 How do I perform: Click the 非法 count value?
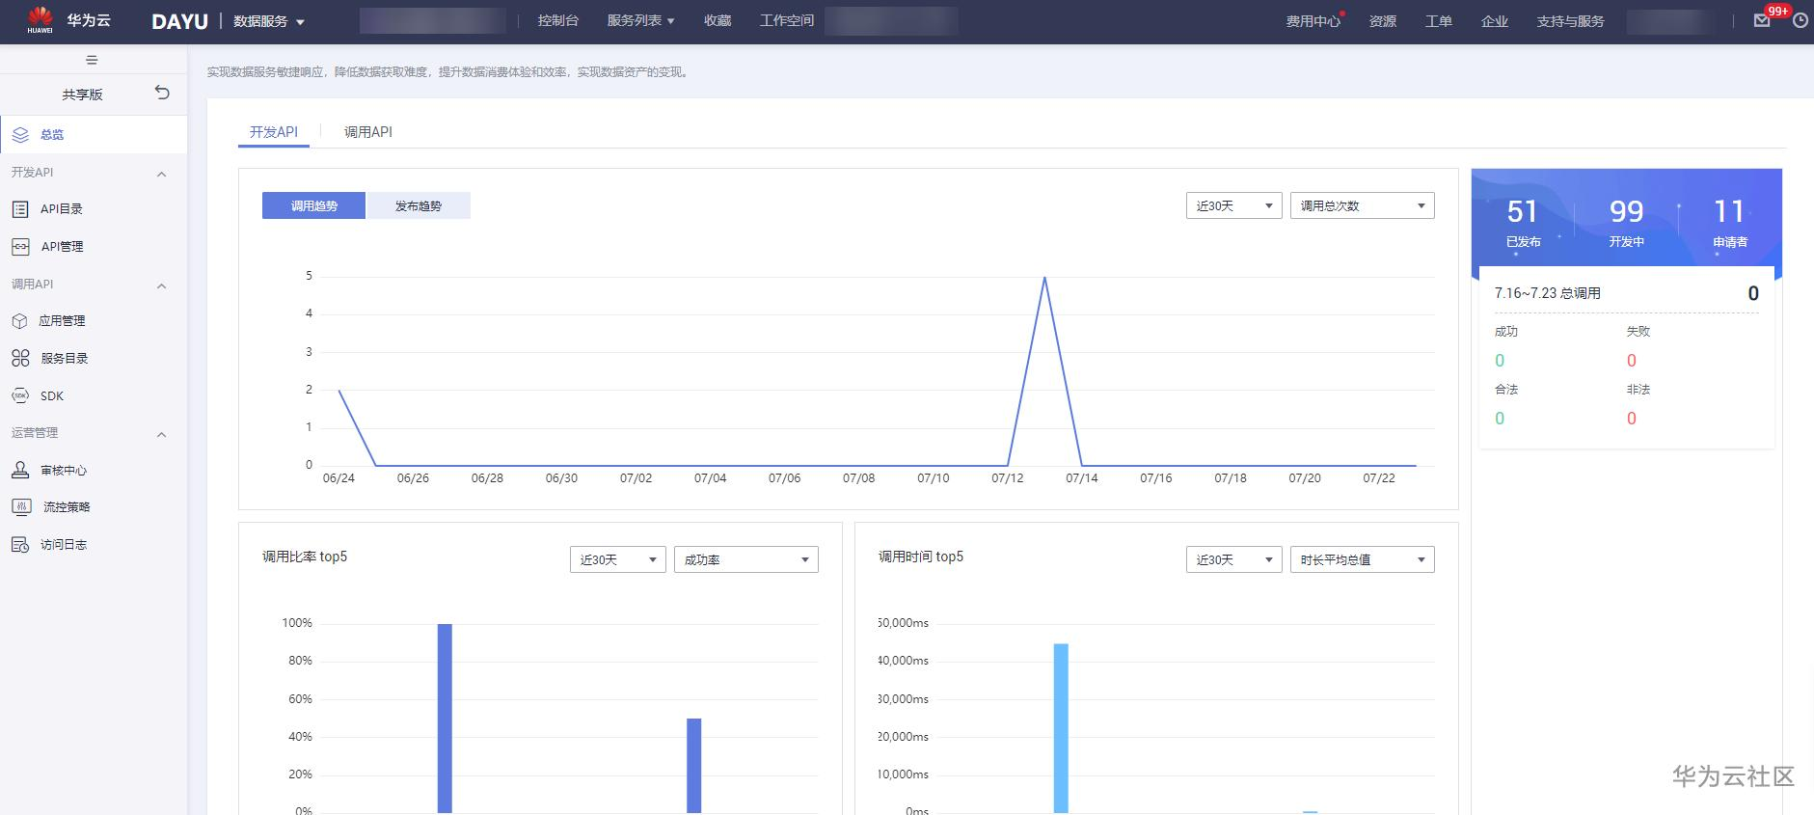pos(1632,419)
